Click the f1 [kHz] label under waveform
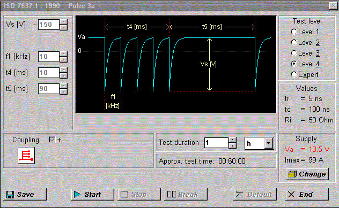Viewport: 339px width, 208px height. click(x=113, y=101)
